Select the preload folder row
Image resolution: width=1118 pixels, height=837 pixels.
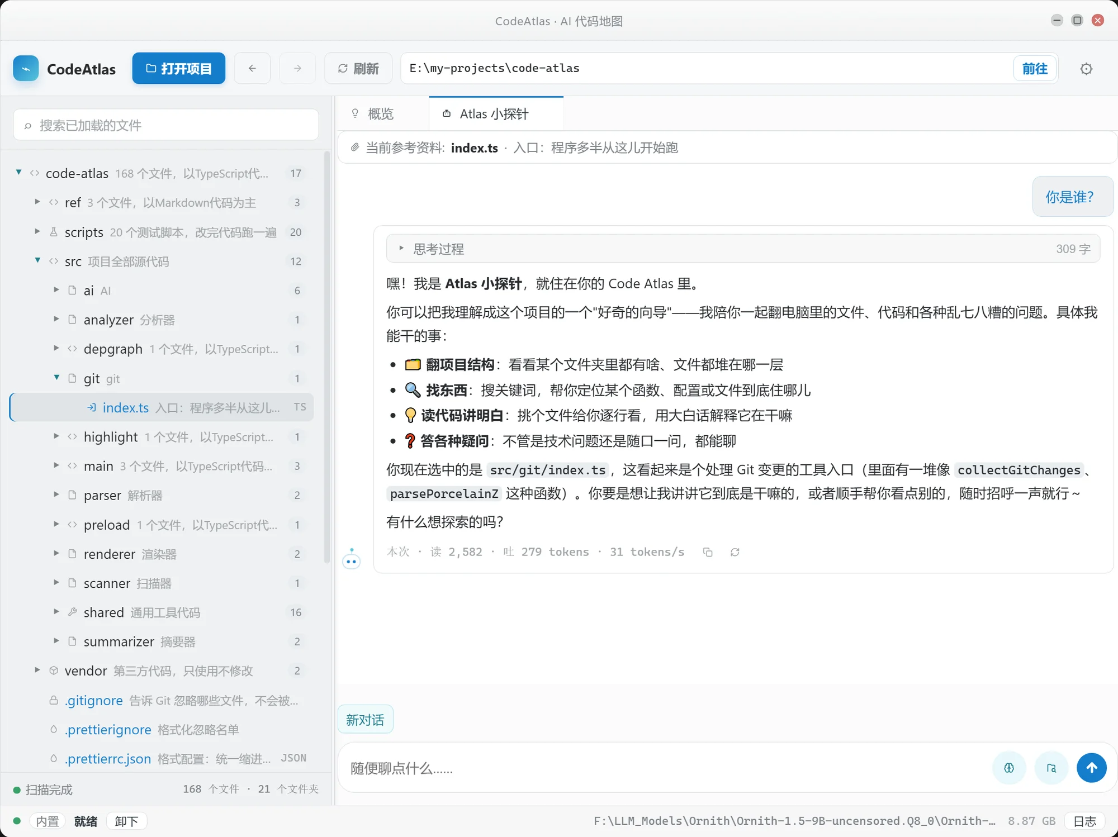tap(162, 525)
